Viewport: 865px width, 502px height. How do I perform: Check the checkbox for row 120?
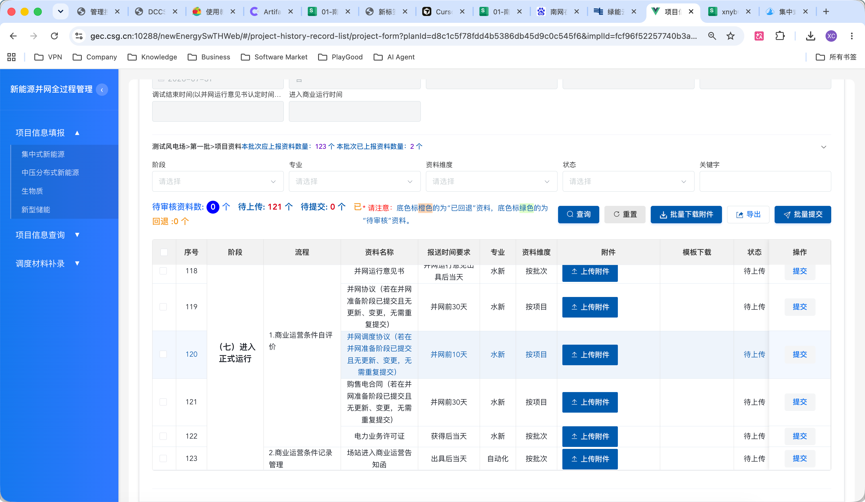[163, 354]
